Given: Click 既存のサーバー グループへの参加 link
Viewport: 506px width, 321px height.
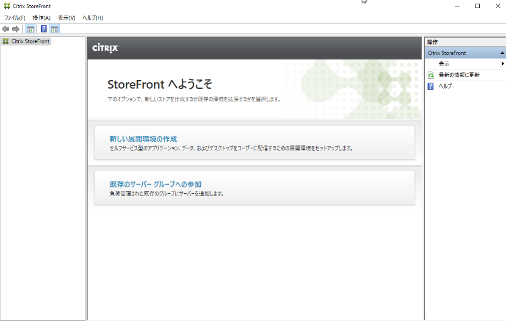Looking at the screenshot, I should click(156, 184).
